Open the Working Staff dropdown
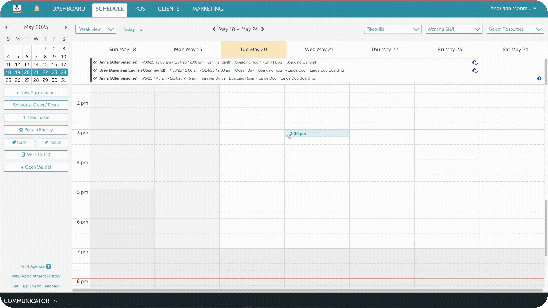 point(454,29)
